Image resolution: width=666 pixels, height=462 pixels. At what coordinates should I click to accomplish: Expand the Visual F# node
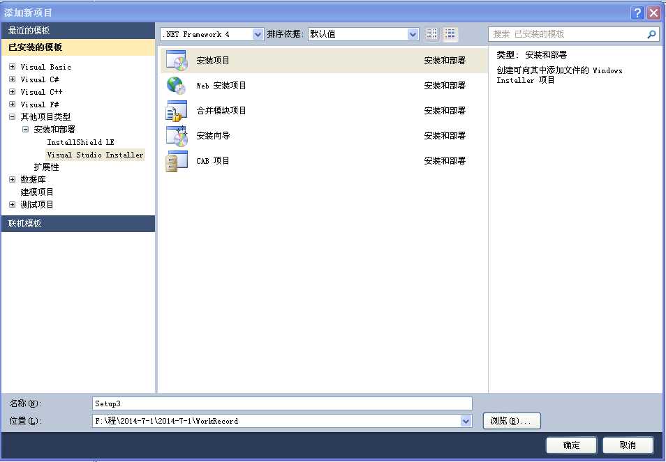pos(13,105)
